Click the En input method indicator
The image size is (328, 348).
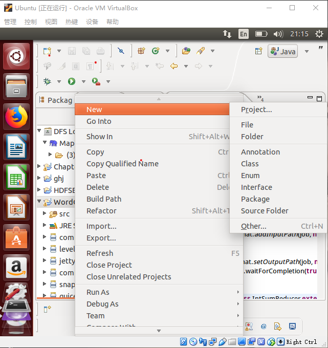pyautogui.click(x=243, y=34)
